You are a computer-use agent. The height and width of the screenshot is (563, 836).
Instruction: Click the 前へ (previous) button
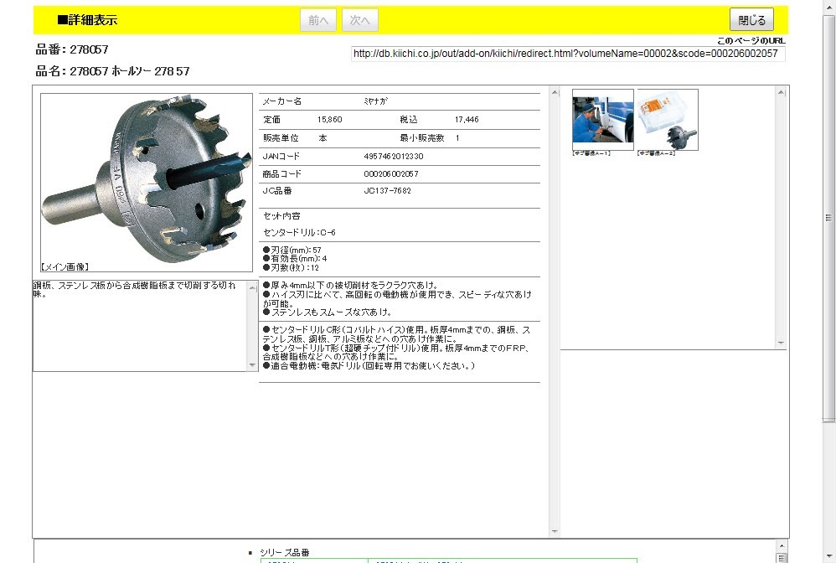coord(318,20)
